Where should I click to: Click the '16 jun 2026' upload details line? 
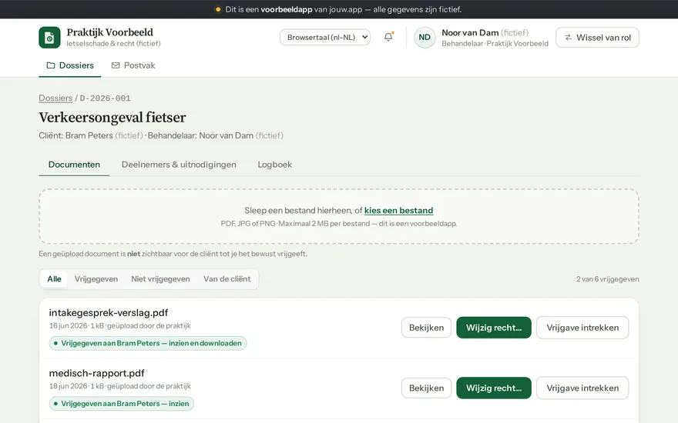(119, 326)
